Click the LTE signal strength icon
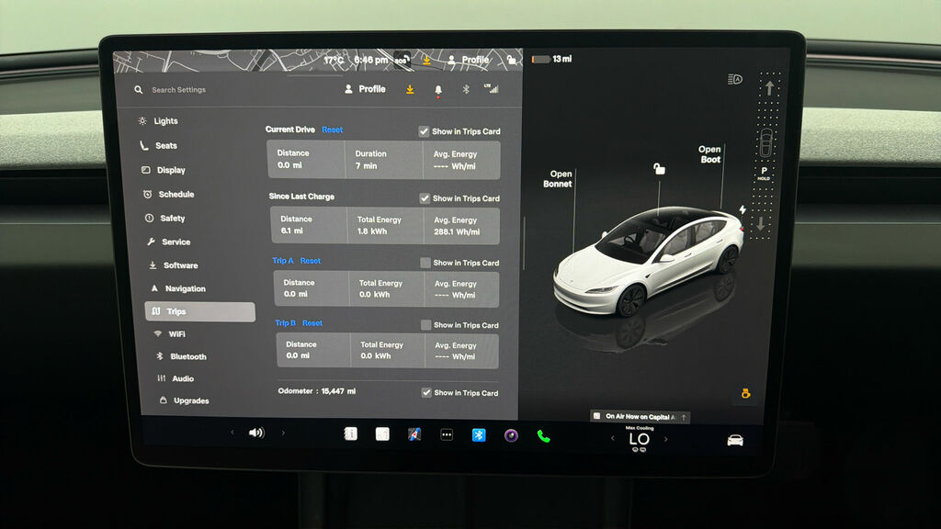The height and width of the screenshot is (529, 941). [492, 89]
